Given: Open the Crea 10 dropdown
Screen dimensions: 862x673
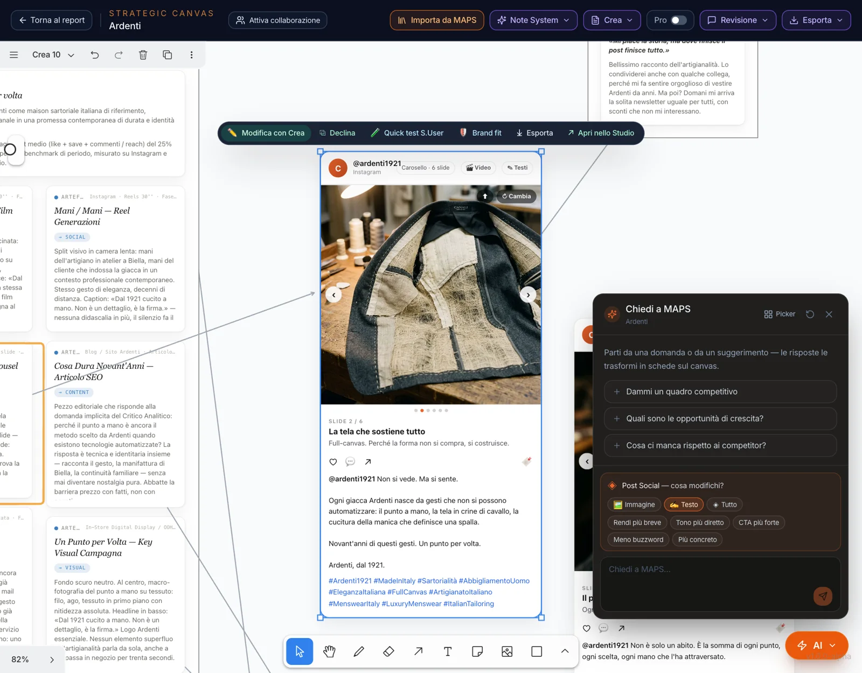Looking at the screenshot, I should pos(53,55).
